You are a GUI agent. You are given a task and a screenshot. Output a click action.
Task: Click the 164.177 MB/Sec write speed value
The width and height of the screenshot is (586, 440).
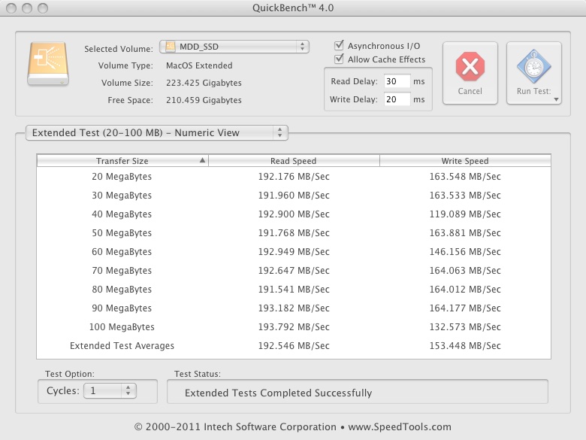coord(465,308)
